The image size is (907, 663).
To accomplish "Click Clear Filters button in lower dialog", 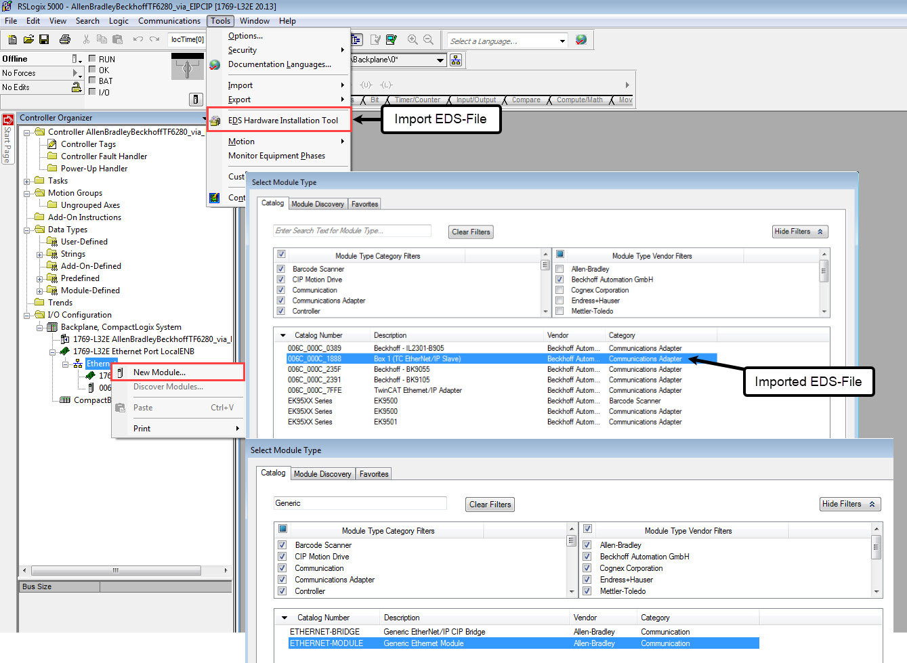I will 490,505.
